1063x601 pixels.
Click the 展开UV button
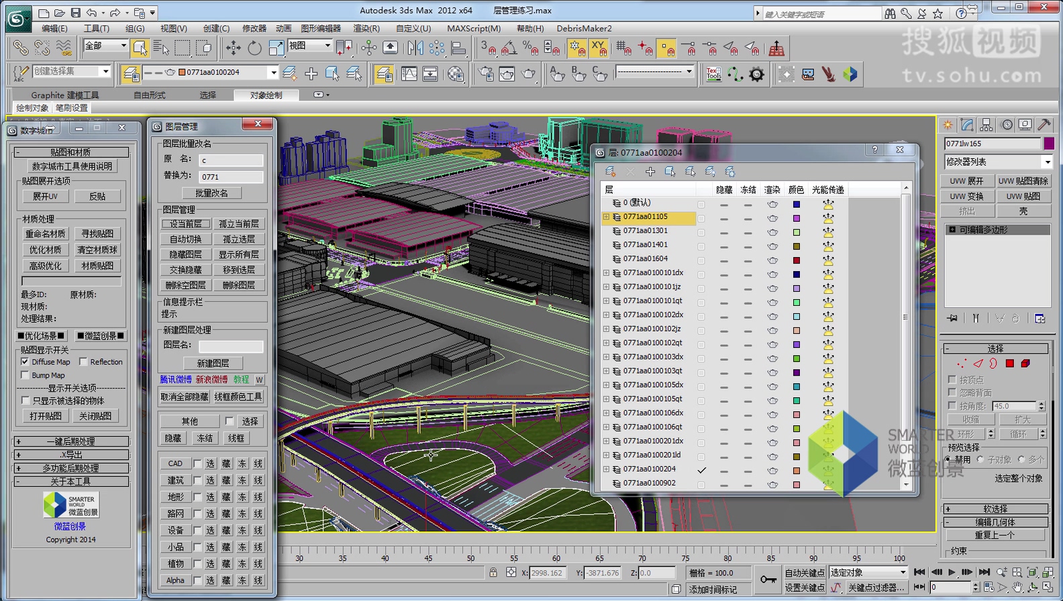pyautogui.click(x=46, y=197)
